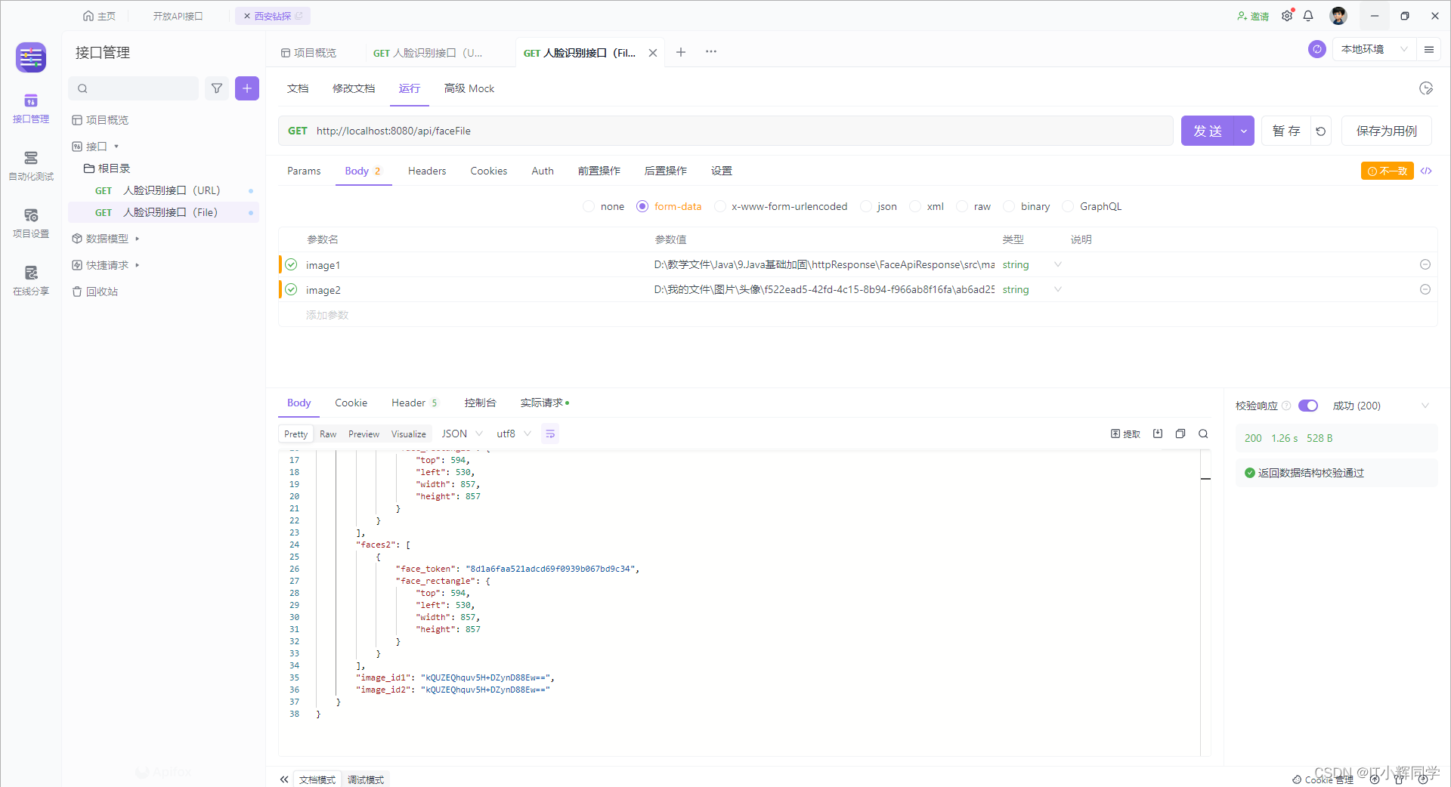Open the 前置操作 tab

point(599,171)
